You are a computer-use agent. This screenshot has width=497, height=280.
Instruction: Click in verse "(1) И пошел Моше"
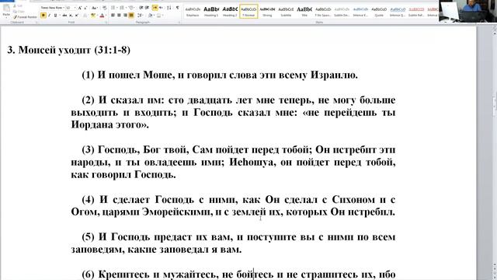click(x=220, y=75)
